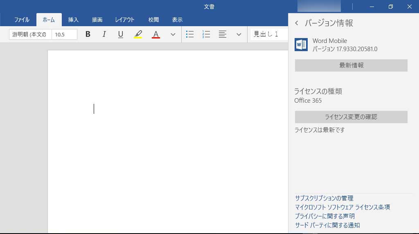This screenshot has width=419, height=234.
Task: Insert numbered list
Action: (x=206, y=34)
